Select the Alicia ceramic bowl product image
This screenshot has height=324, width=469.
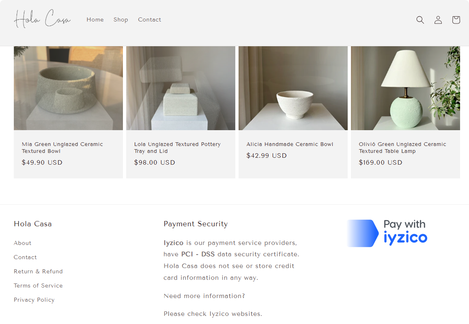tap(293, 88)
